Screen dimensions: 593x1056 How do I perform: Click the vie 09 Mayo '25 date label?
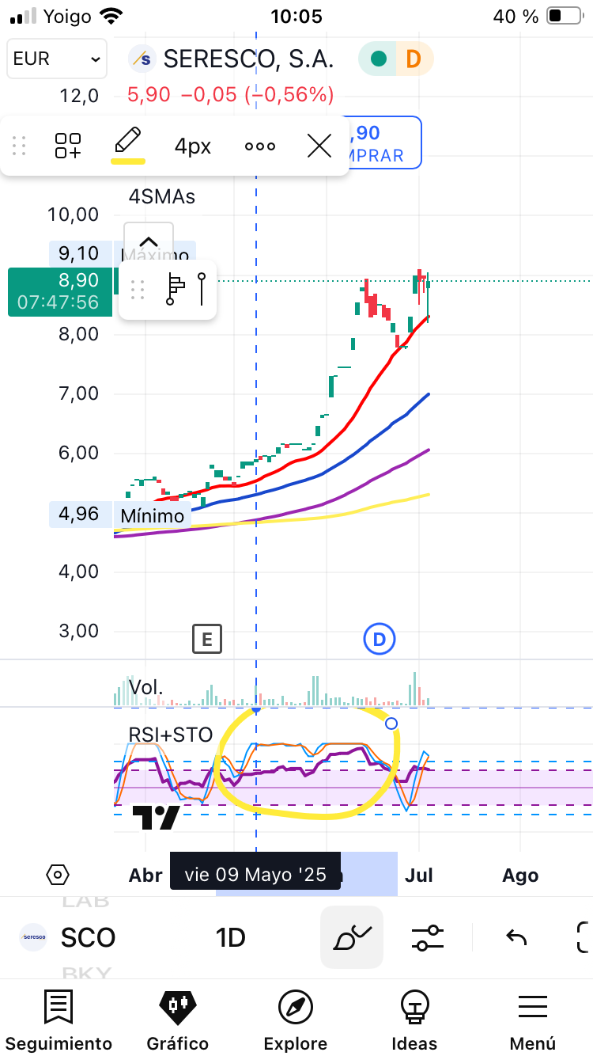click(255, 875)
